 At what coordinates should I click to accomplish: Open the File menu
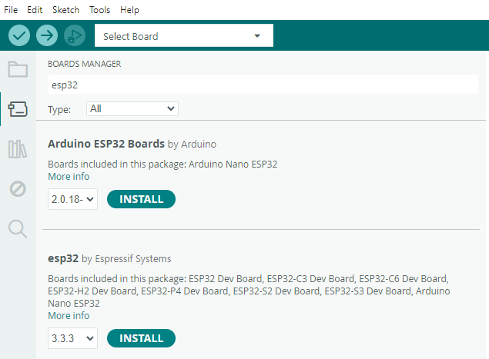point(11,10)
